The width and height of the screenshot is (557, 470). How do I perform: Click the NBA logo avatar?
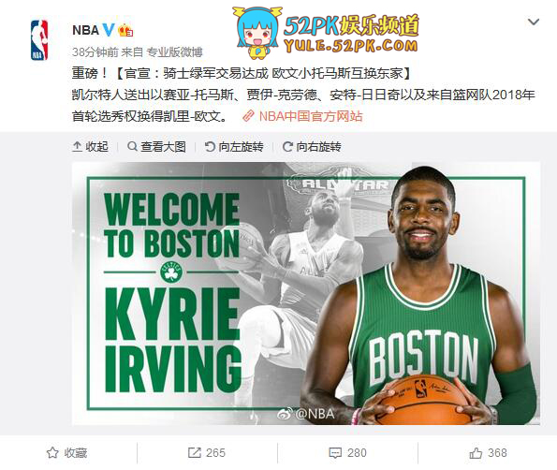click(39, 40)
